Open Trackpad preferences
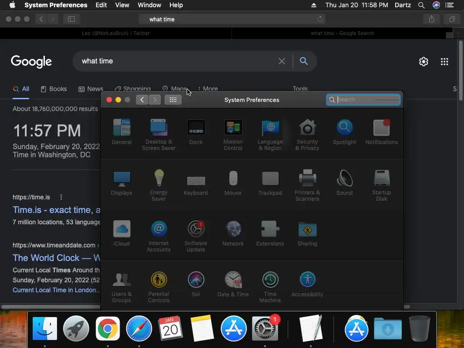Viewport: 464px width, 348px height. tap(270, 183)
